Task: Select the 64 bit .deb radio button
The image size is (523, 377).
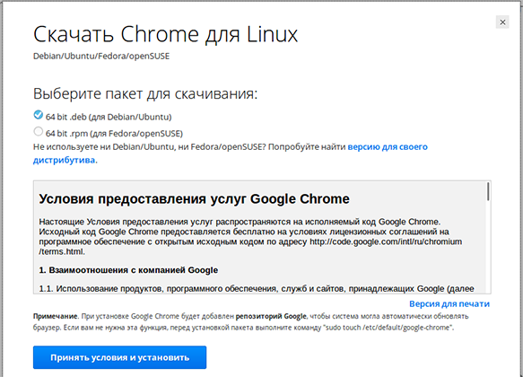Action: 39,115
